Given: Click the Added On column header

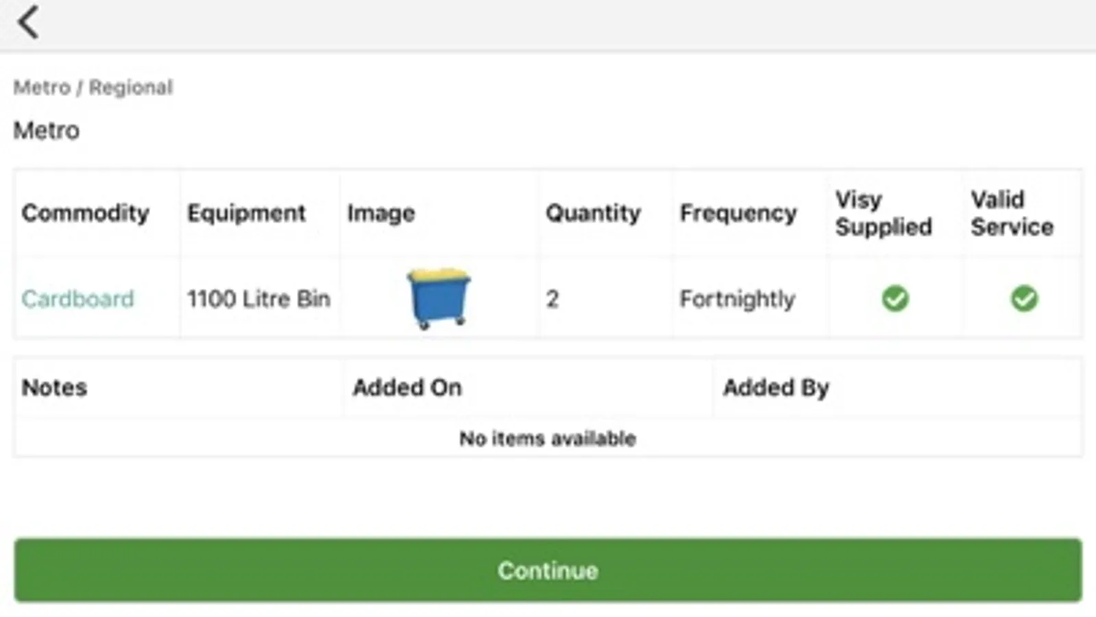Looking at the screenshot, I should [407, 387].
